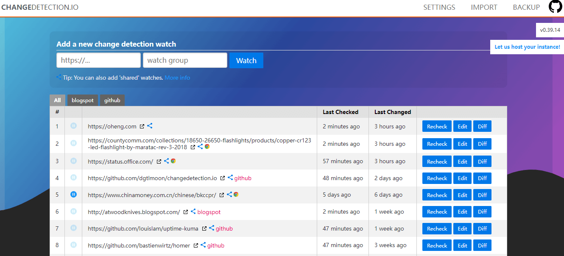Image resolution: width=564 pixels, height=256 pixels.
Task: Open the IMPORT page
Action: coord(484,7)
